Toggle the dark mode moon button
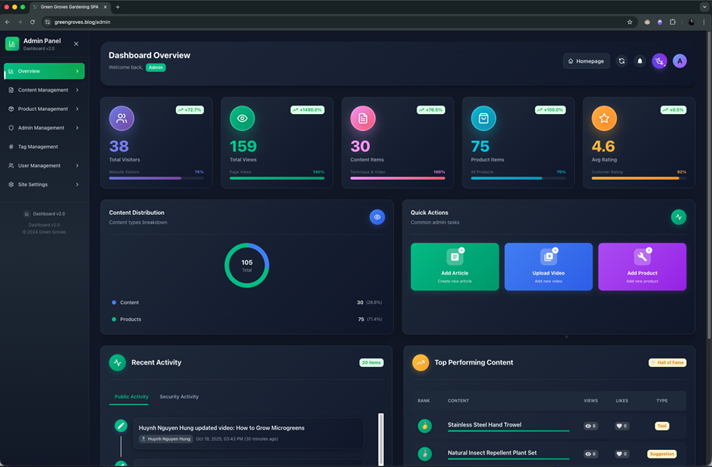 [x=659, y=61]
